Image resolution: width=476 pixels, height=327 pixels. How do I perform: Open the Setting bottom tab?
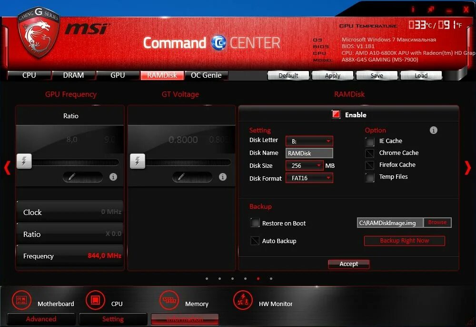[x=113, y=319]
